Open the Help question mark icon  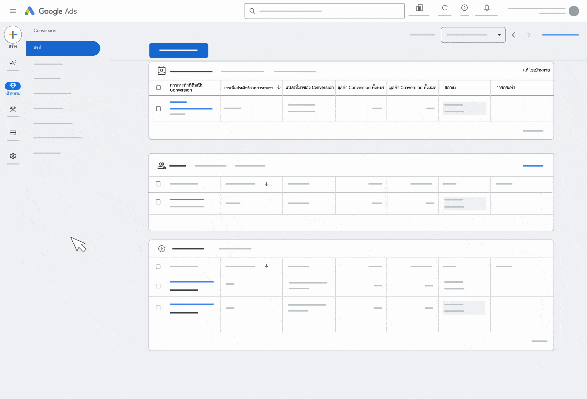(464, 8)
